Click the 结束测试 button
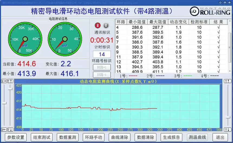This screenshot has height=143, width=233. [x=42, y=137]
